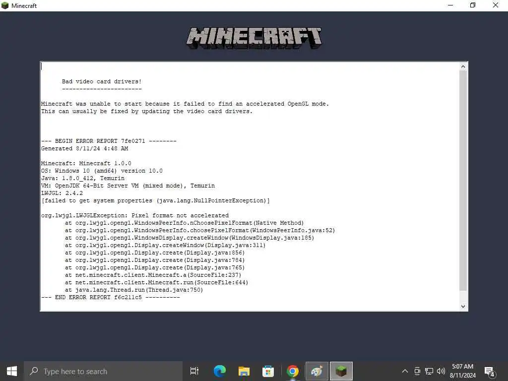
Task: Click the 'VM: OpenJDK 64-Bit Server VM' line
Action: (128, 186)
